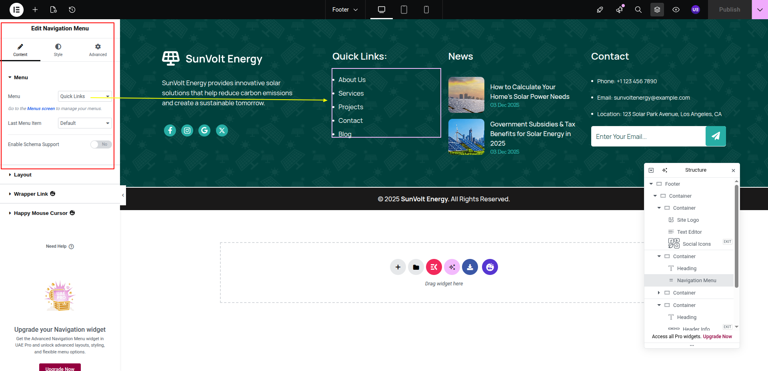Collapse the Footer tree item in Structure
The height and width of the screenshot is (371, 768).
tap(651, 184)
